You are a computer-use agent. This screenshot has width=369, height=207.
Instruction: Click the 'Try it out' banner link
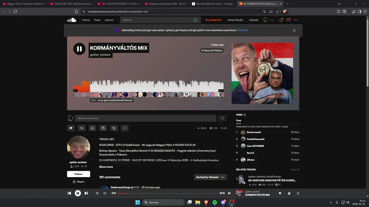(242, 30)
